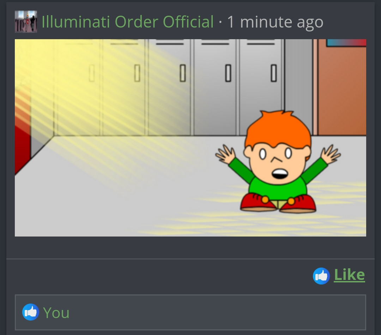Click the blue-red poster above the door
Viewport: 381px width, 335px height.
point(346,43)
